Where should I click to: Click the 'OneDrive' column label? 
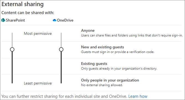tap(65, 20)
